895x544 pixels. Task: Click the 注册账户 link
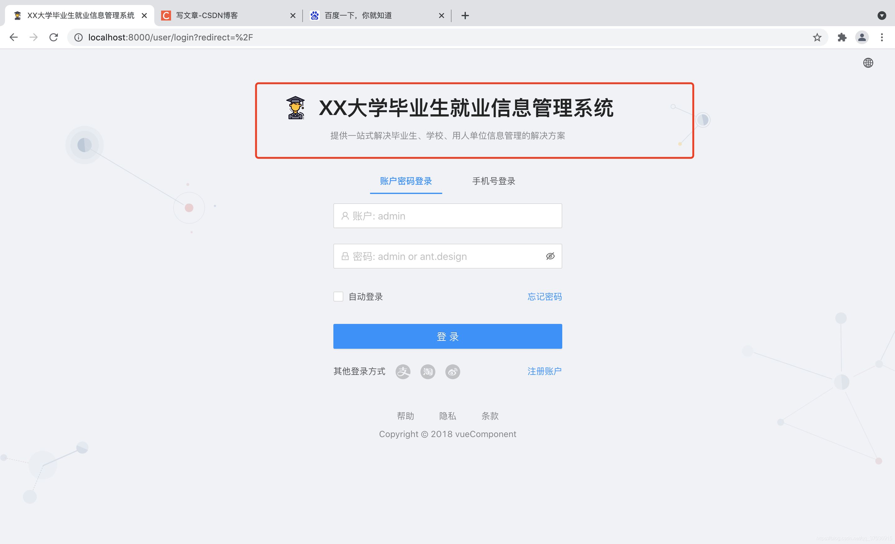tap(544, 371)
